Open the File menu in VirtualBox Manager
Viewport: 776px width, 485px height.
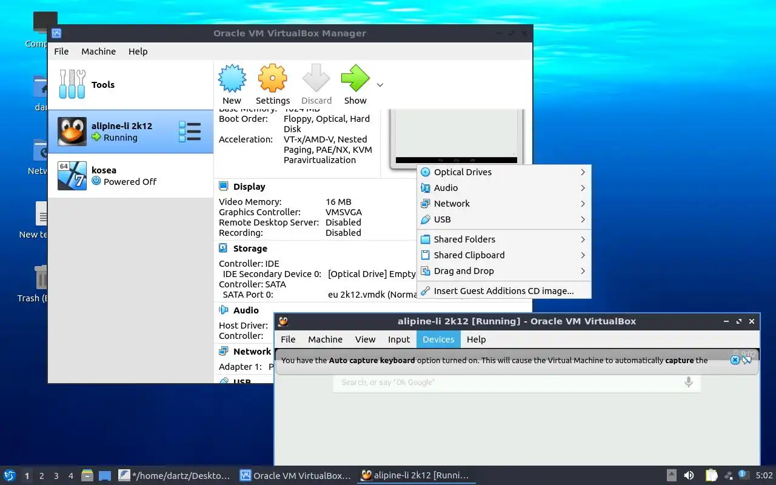coord(61,52)
